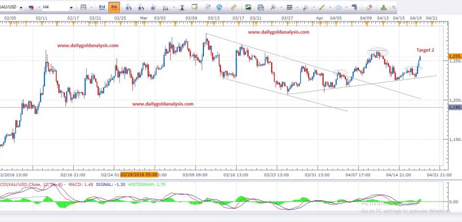Open the ellipse shape dropdown arrow

pyautogui.click(x=346, y=7)
